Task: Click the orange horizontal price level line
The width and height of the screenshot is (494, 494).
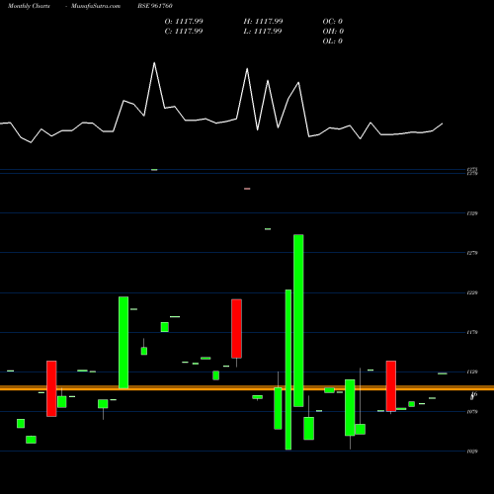Action: coord(247,388)
